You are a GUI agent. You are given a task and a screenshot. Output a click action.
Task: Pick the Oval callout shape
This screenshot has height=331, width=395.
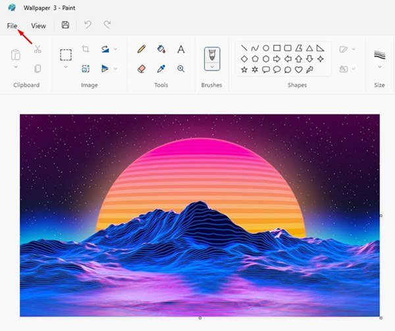(x=277, y=70)
